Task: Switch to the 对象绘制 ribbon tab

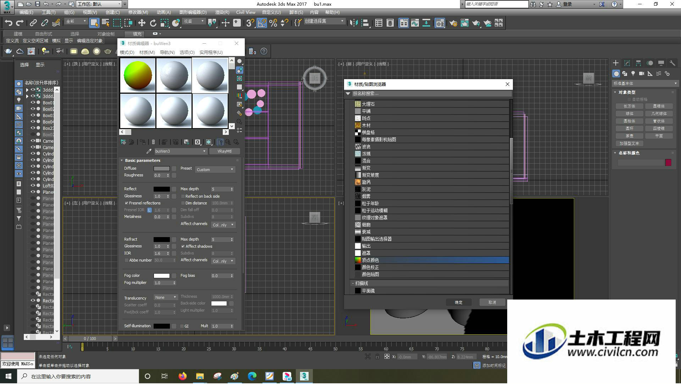Action: 106,34
